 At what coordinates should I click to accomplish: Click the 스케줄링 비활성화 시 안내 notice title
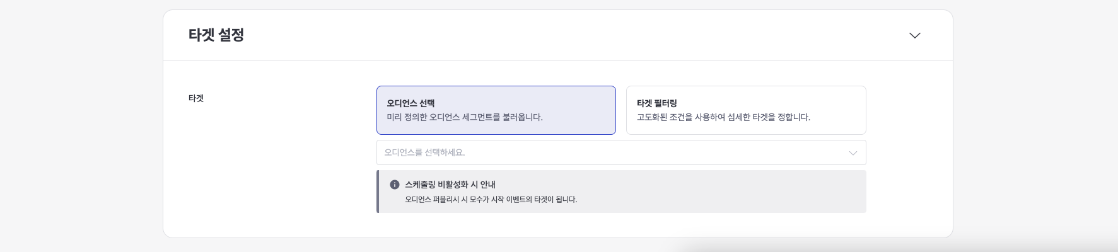pyautogui.click(x=450, y=185)
